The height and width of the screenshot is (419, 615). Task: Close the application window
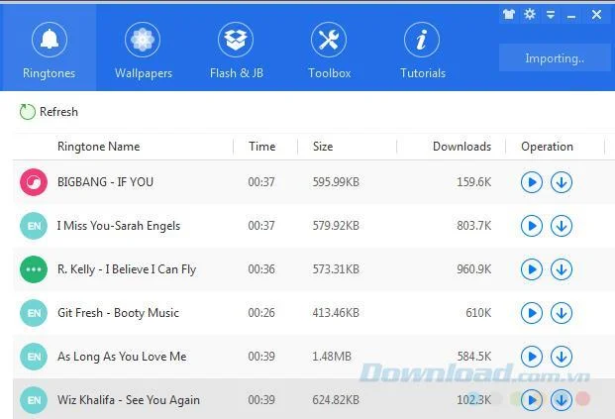point(596,15)
